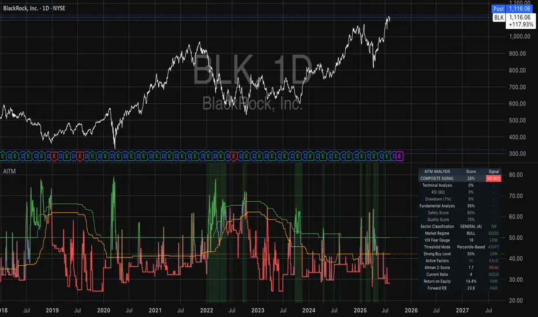The image size is (538, 317).
Task: Click the 1,000.00 price scale label
Action: (x=520, y=36)
